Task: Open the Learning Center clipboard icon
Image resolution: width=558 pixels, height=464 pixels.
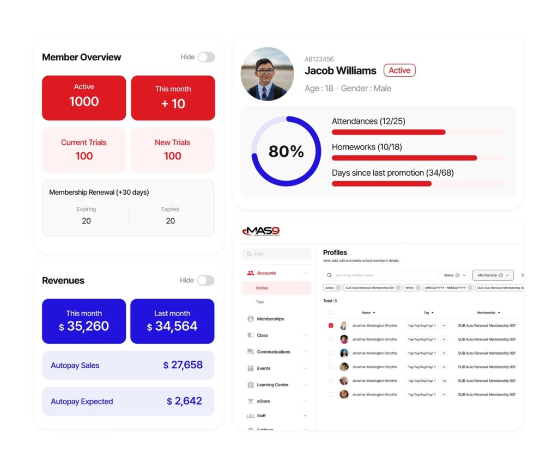Action: [251, 385]
